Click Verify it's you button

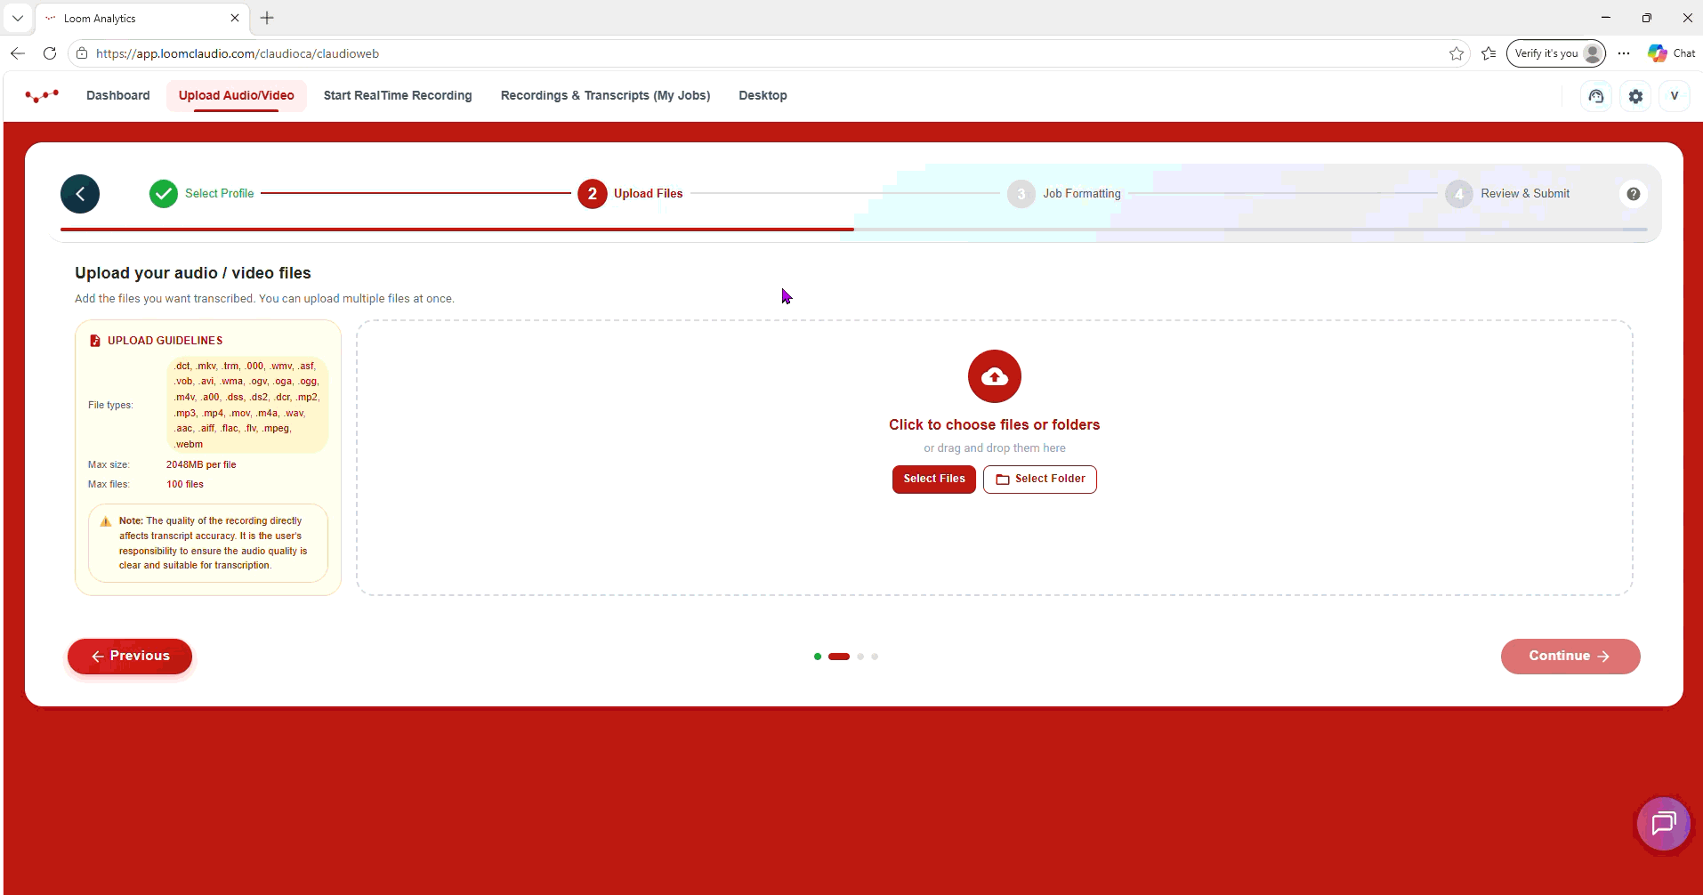click(x=1555, y=53)
